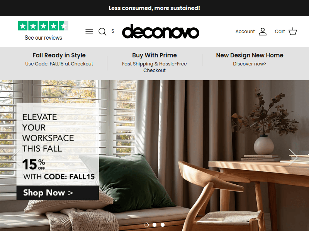Click the Discover now link

[x=250, y=64]
